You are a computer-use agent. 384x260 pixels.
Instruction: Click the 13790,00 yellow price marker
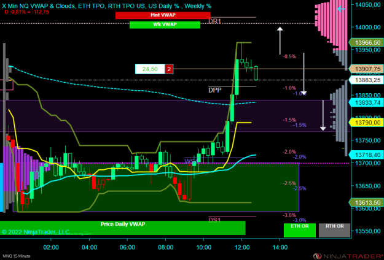367,121
